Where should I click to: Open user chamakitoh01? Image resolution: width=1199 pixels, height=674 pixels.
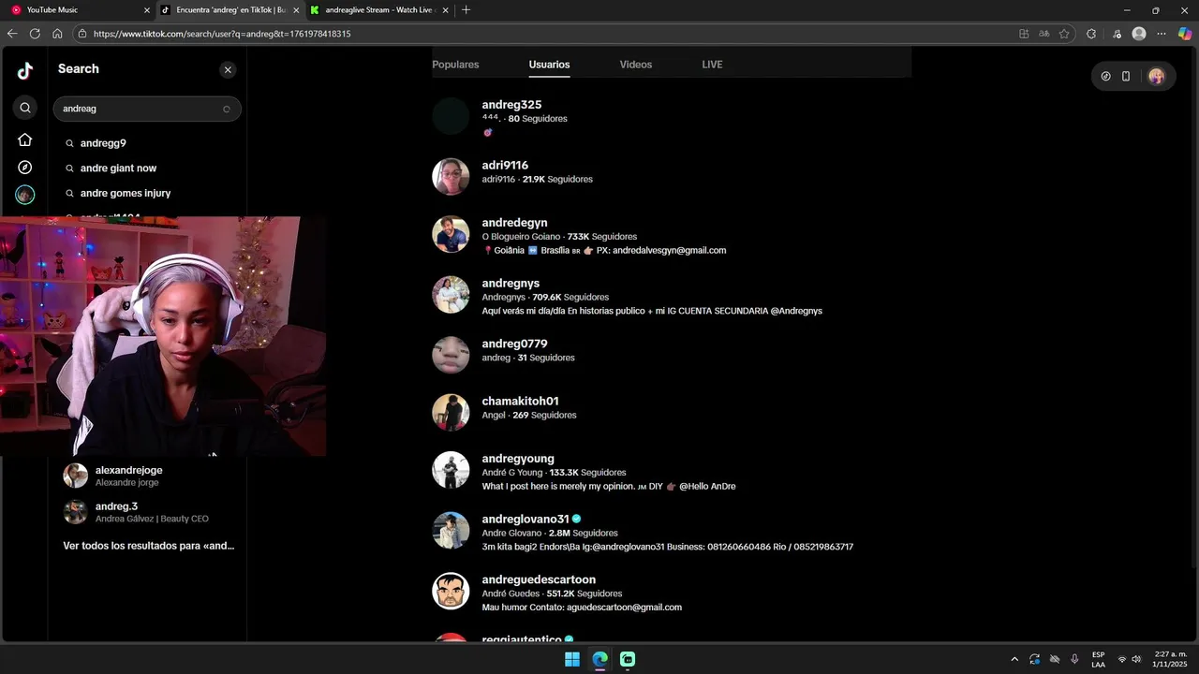pyautogui.click(x=520, y=401)
